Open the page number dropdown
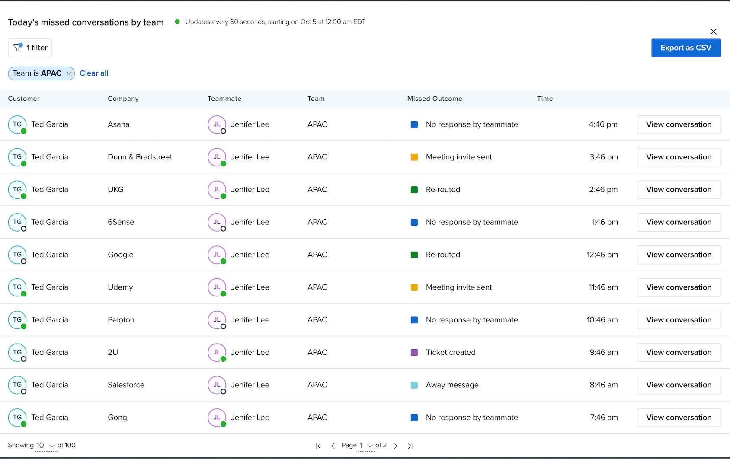 point(366,446)
